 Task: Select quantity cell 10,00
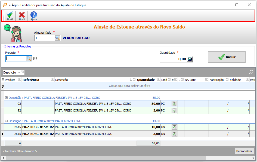pyautogui.click(x=148, y=127)
